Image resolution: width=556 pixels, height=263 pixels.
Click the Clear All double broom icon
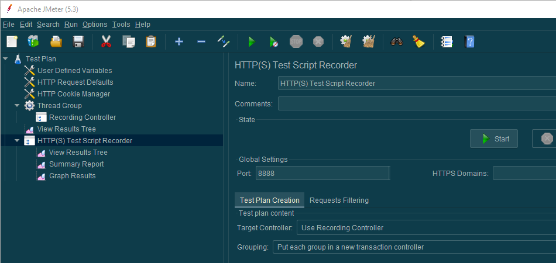(368, 41)
